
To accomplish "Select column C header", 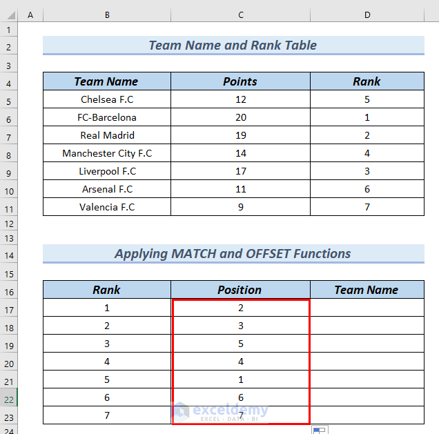I will click(240, 14).
